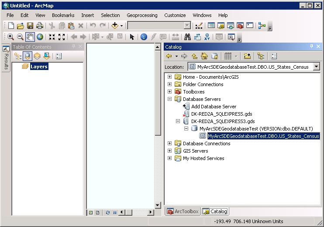Click the Catalog tab at bottom

pyautogui.click(x=215, y=211)
